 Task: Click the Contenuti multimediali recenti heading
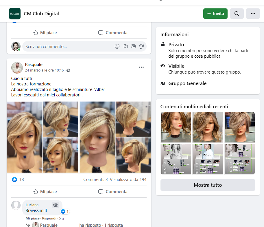pyautogui.click(x=194, y=107)
